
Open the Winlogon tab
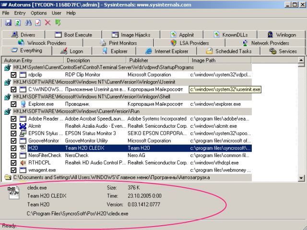coord(283,35)
